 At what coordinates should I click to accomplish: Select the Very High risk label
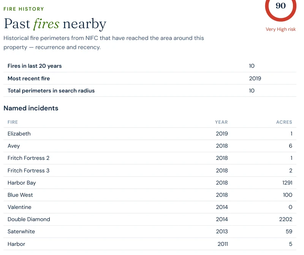[280, 29]
